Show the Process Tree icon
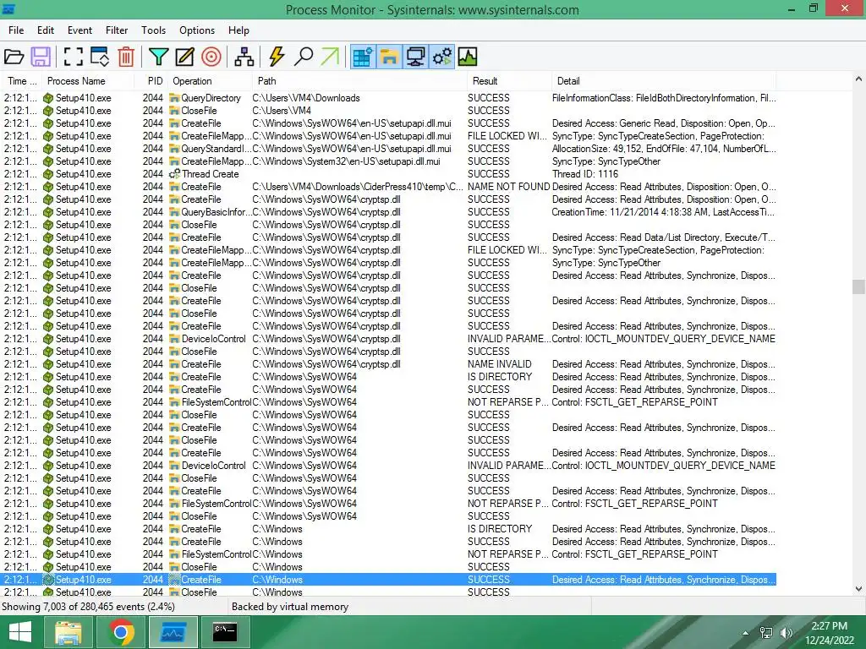Viewport: 866px width, 649px height. (244, 57)
